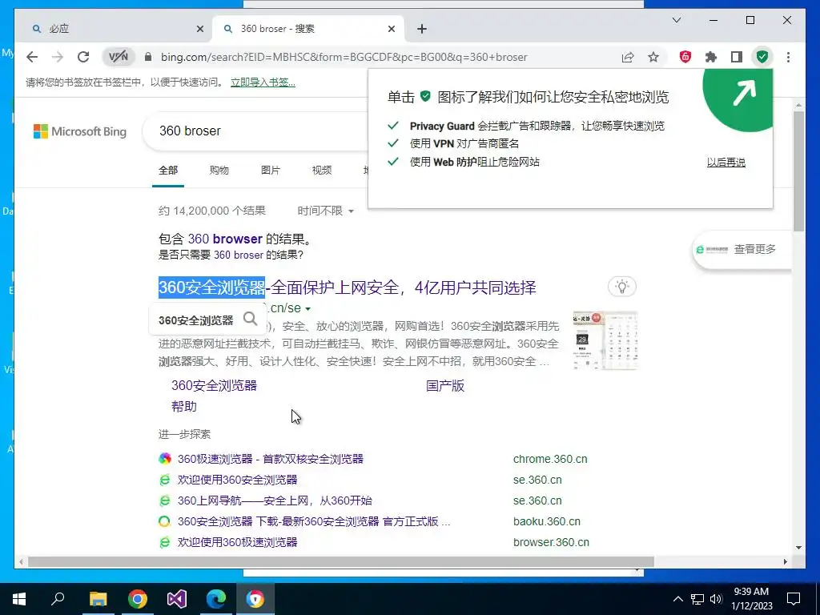Viewport: 820px width, 615px height.
Task: Dismiss the popup with 以后再说
Action: coord(726,162)
